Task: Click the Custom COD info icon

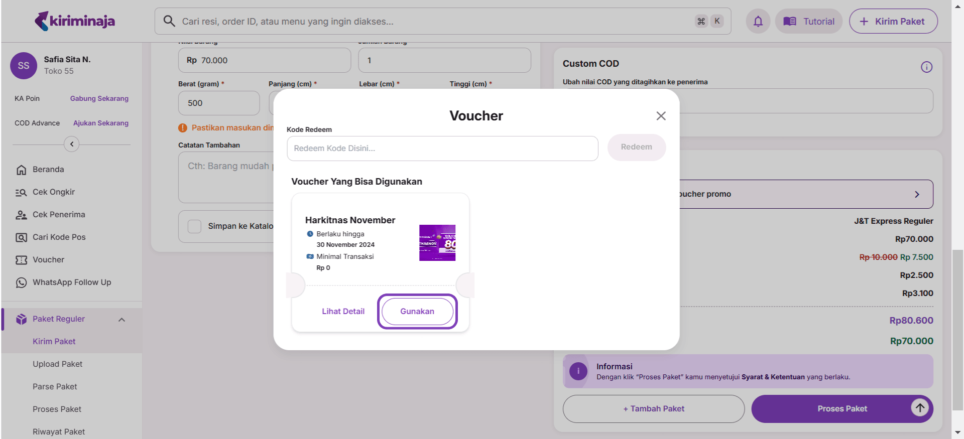Action: 926,67
